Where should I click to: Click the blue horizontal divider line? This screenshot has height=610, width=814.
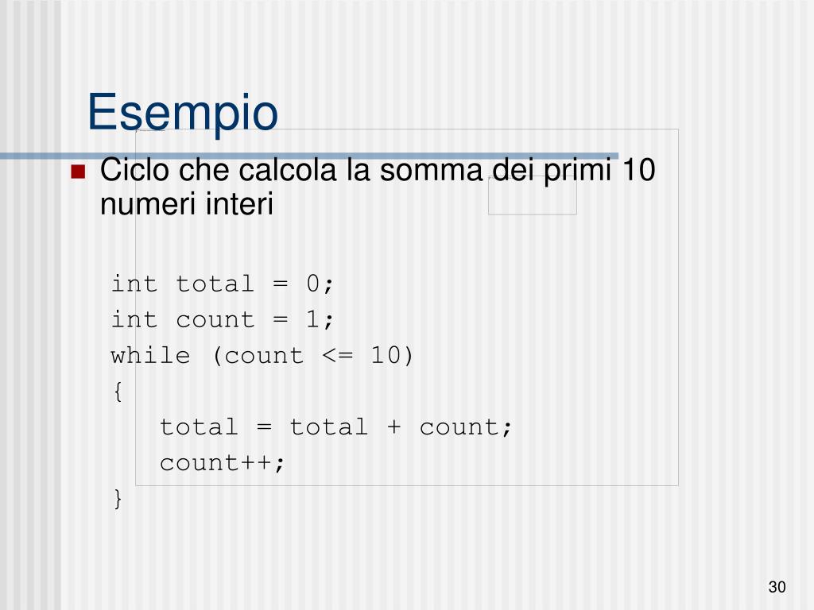(309, 156)
